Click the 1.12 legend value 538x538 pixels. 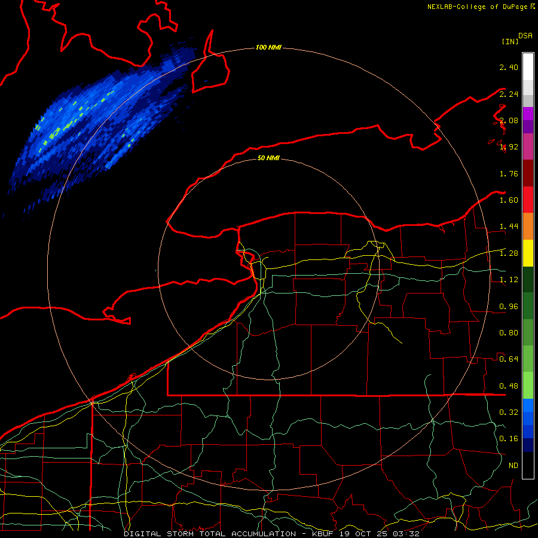pos(509,280)
